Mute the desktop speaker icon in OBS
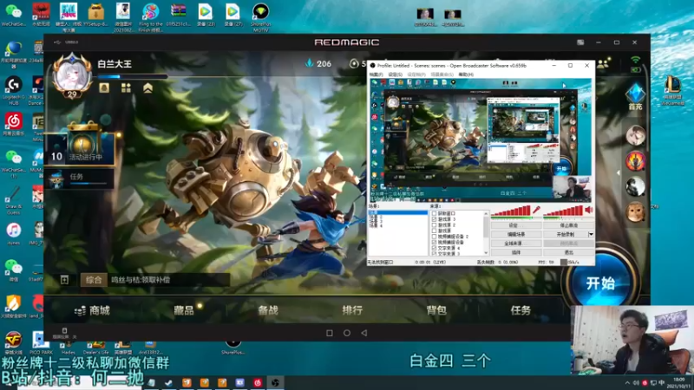Viewport: 694px width, 390px height. point(589,210)
